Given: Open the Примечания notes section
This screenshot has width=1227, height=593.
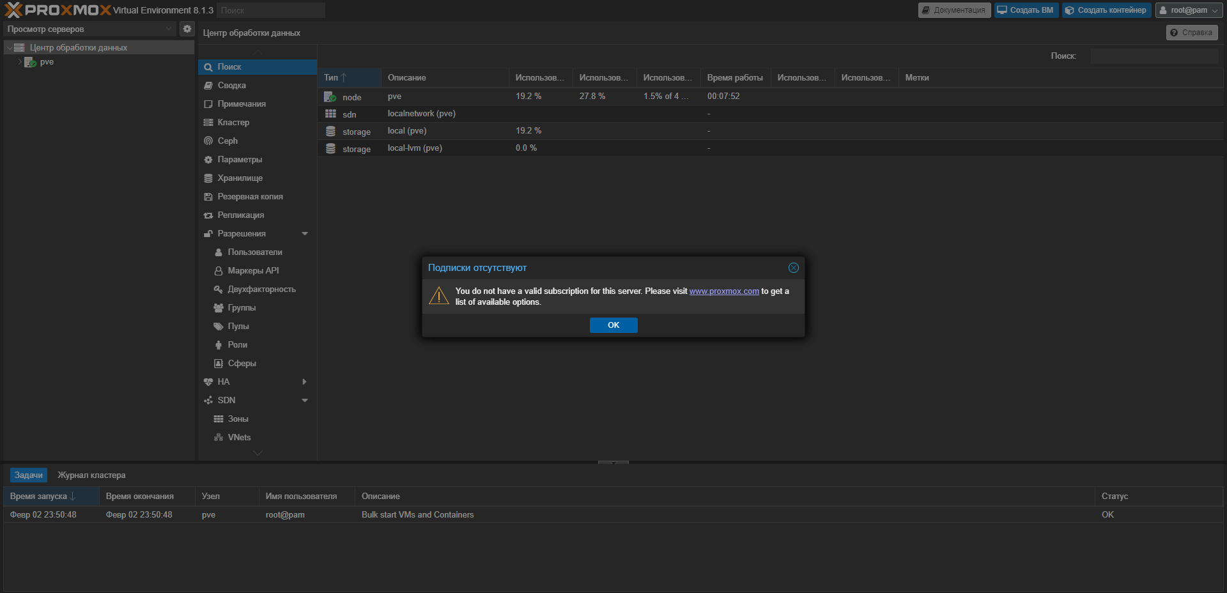Looking at the screenshot, I should (x=258, y=104).
